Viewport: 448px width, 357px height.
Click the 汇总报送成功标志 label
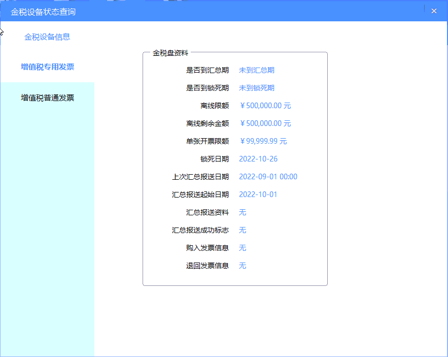coord(200,230)
